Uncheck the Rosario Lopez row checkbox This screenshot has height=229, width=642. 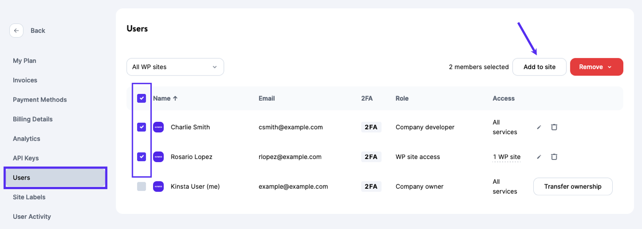coord(142,157)
